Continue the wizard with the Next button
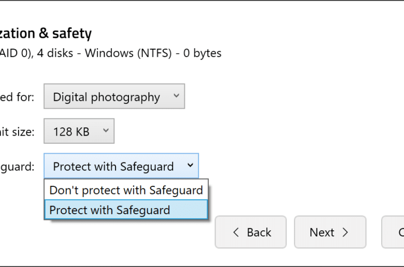Viewport: 404px width, 267px height. coord(330,232)
